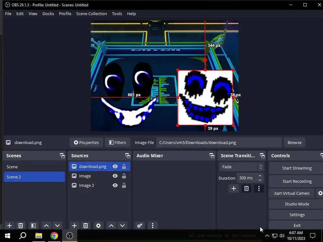The height and width of the screenshot is (242, 323).
Task: Click the Browse button for image file
Action: (x=294, y=142)
